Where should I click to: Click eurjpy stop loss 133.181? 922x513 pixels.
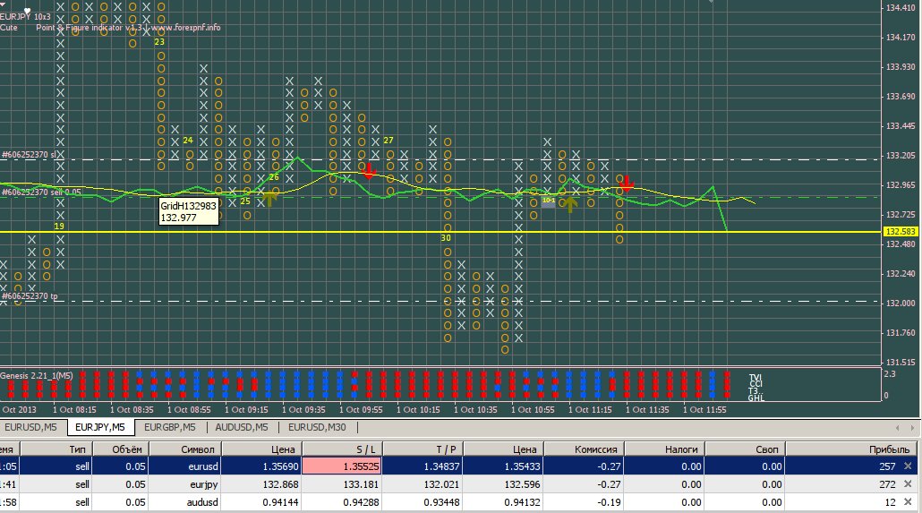coord(342,484)
